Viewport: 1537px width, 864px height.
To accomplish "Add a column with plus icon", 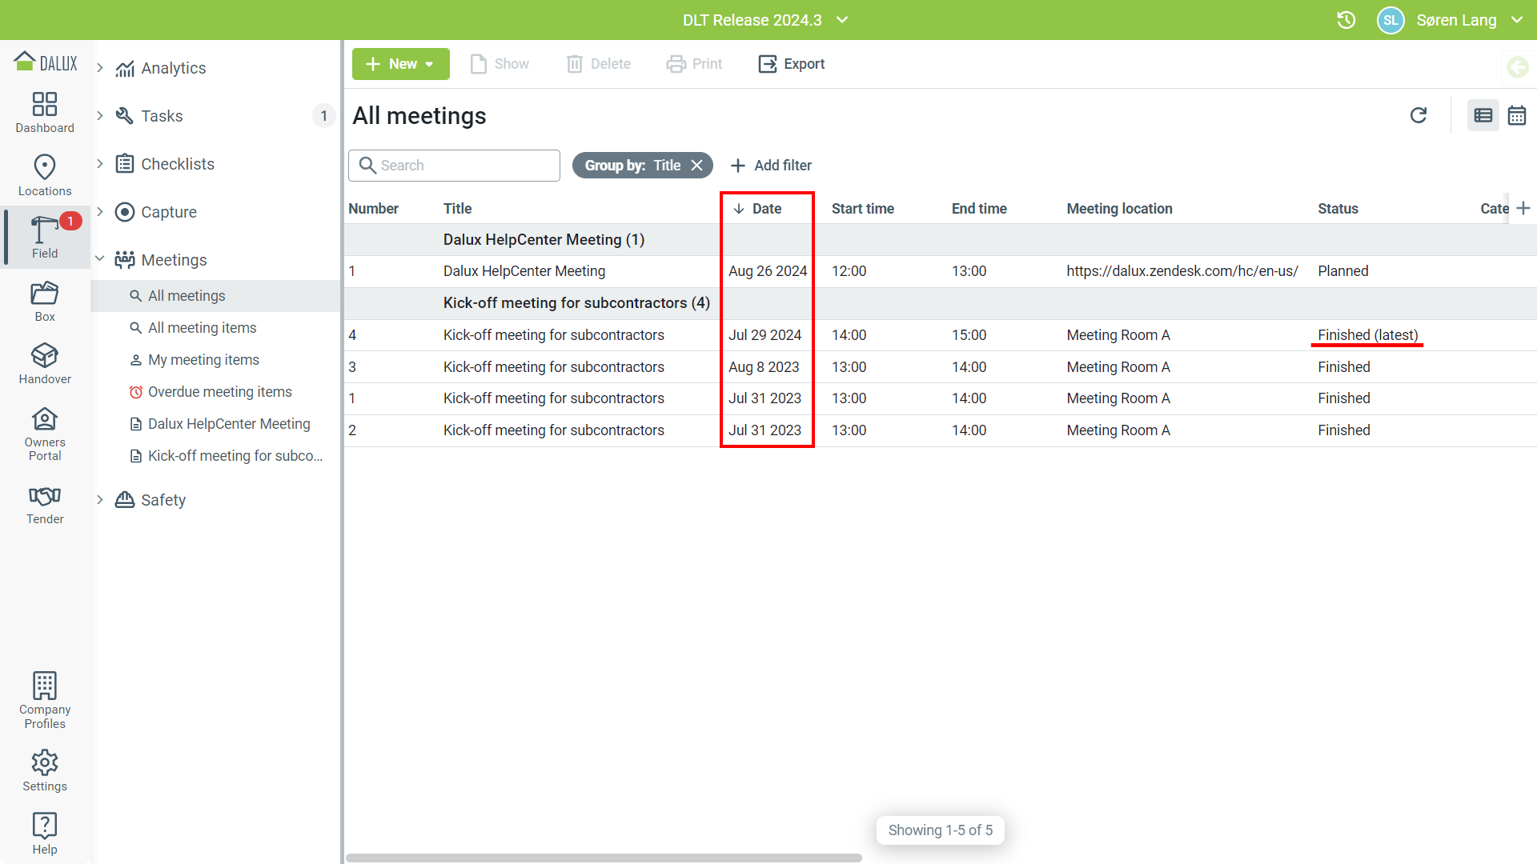I will (1523, 208).
